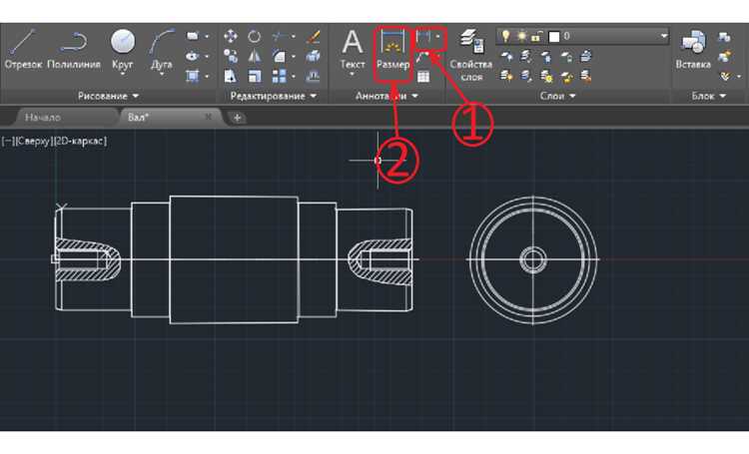Click the Thaw All Layers icon
Viewport: 749px width, 454px height.
click(546, 76)
